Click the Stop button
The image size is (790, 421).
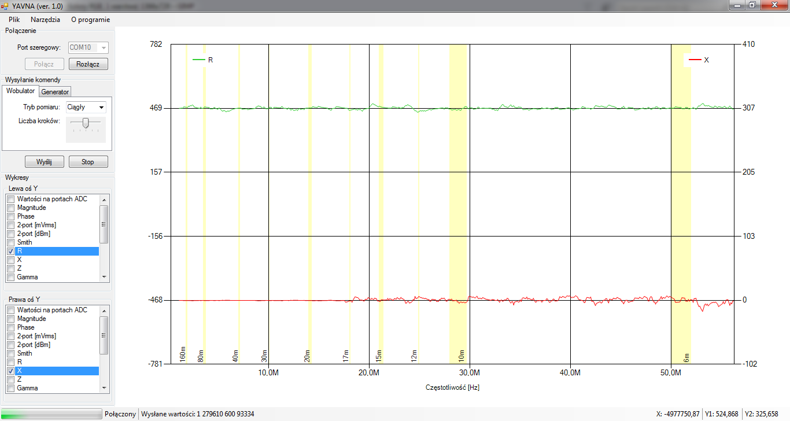pyautogui.click(x=88, y=162)
